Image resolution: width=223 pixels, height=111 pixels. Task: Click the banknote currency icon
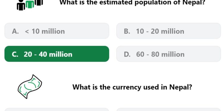pos(30,86)
